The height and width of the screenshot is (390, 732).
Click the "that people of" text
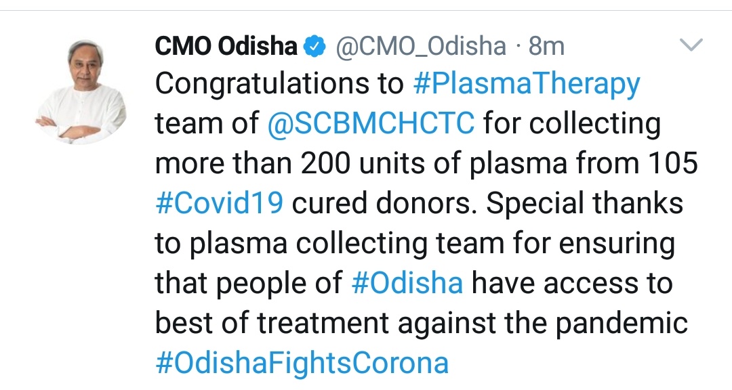[x=249, y=283]
